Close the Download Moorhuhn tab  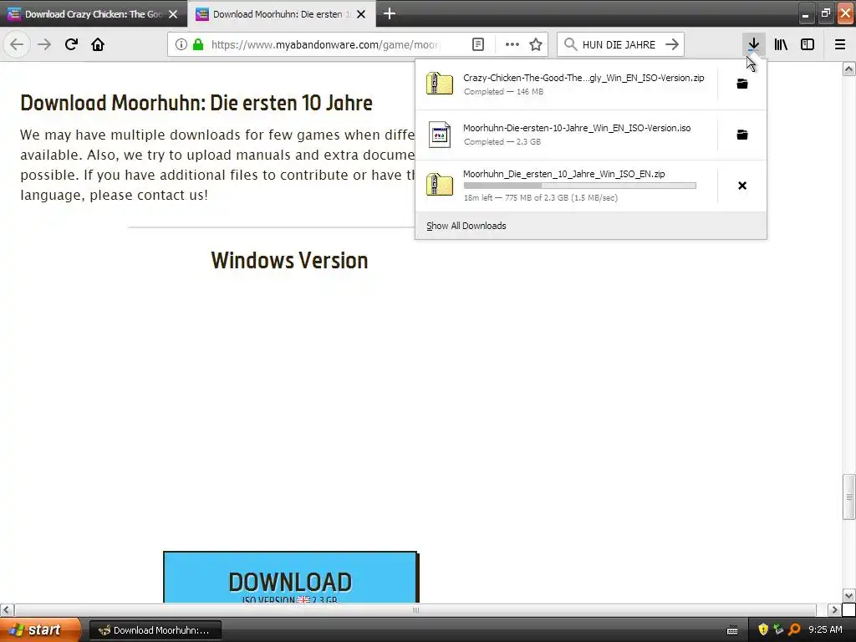tap(361, 14)
